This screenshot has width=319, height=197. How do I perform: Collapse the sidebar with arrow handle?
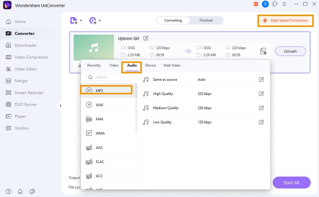click(60, 106)
